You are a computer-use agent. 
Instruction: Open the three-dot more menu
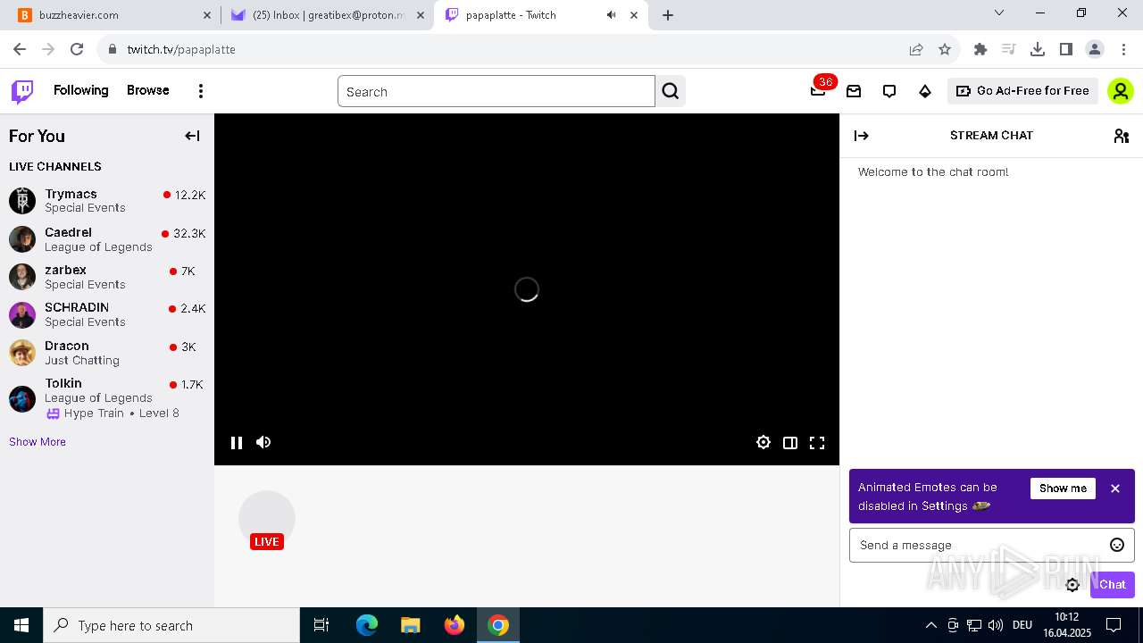click(201, 91)
